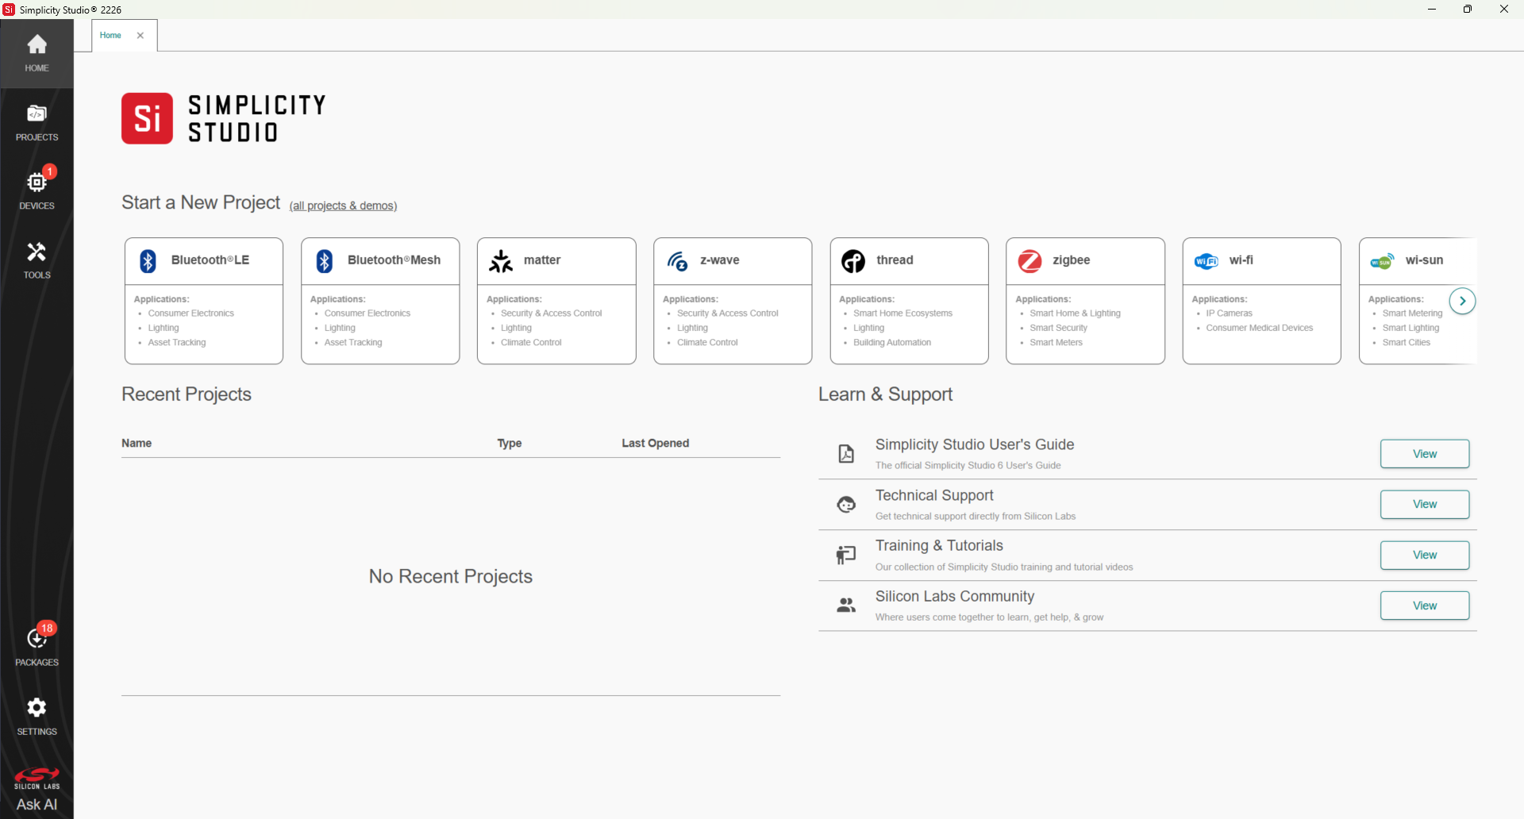The height and width of the screenshot is (819, 1524).
Task: Select the Bluetooth LE card title
Action: coord(210,260)
